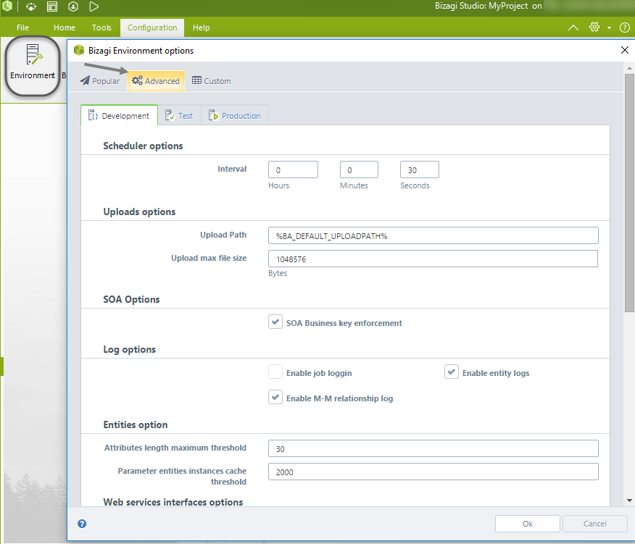Click the scheduler interval Hours field
635x544 pixels.
(293, 170)
